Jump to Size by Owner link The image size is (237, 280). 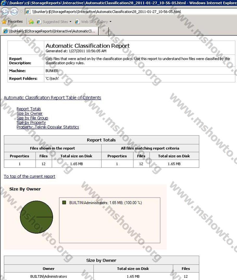click(29, 114)
